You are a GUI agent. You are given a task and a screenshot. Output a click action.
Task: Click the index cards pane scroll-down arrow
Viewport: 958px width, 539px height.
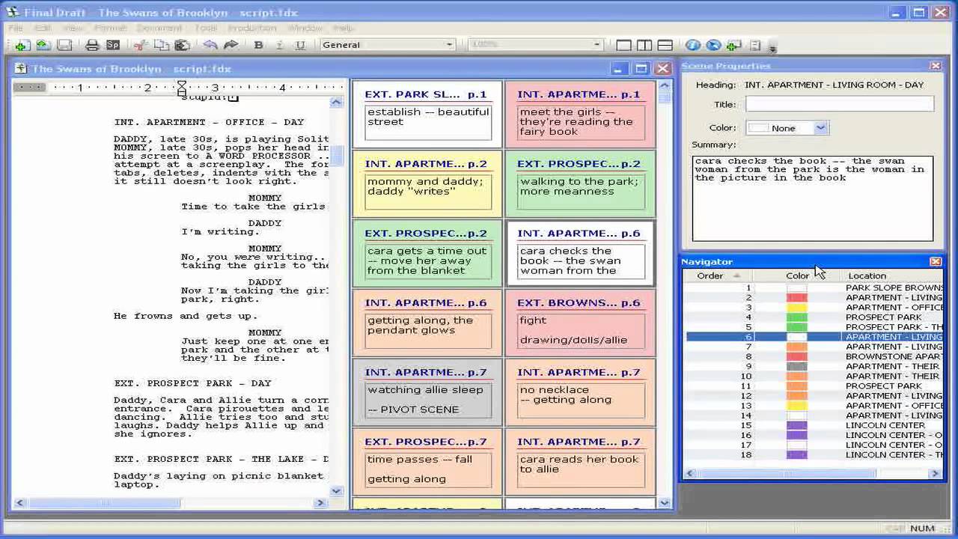coord(665,503)
